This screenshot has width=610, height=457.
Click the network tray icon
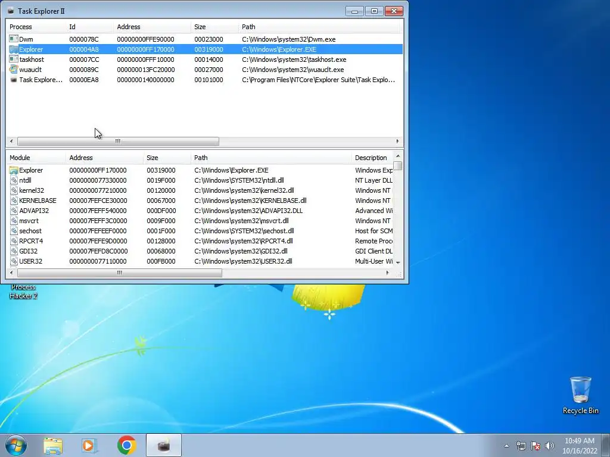click(x=521, y=446)
